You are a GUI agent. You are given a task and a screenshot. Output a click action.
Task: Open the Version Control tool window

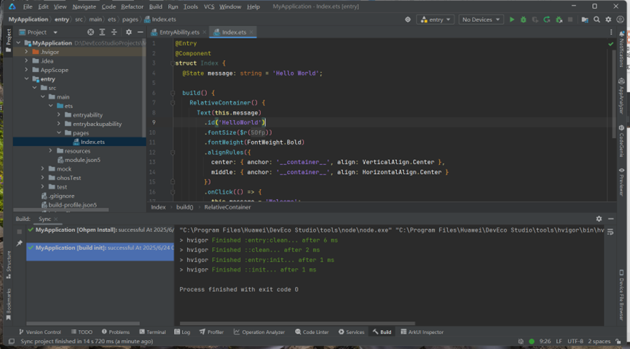(x=40, y=332)
